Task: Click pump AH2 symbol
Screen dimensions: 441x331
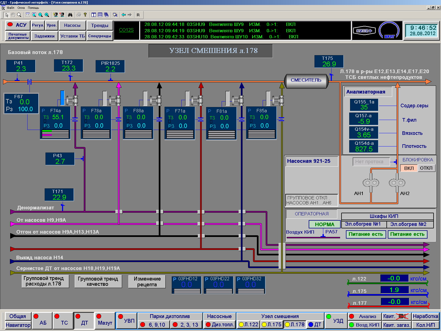Action: pos(397,183)
